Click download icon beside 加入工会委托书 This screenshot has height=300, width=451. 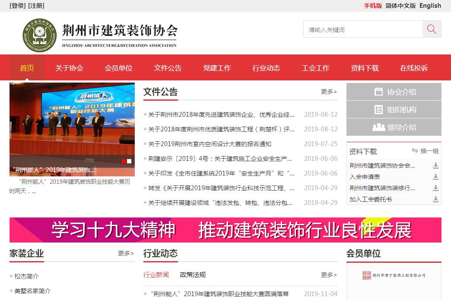click(x=435, y=199)
